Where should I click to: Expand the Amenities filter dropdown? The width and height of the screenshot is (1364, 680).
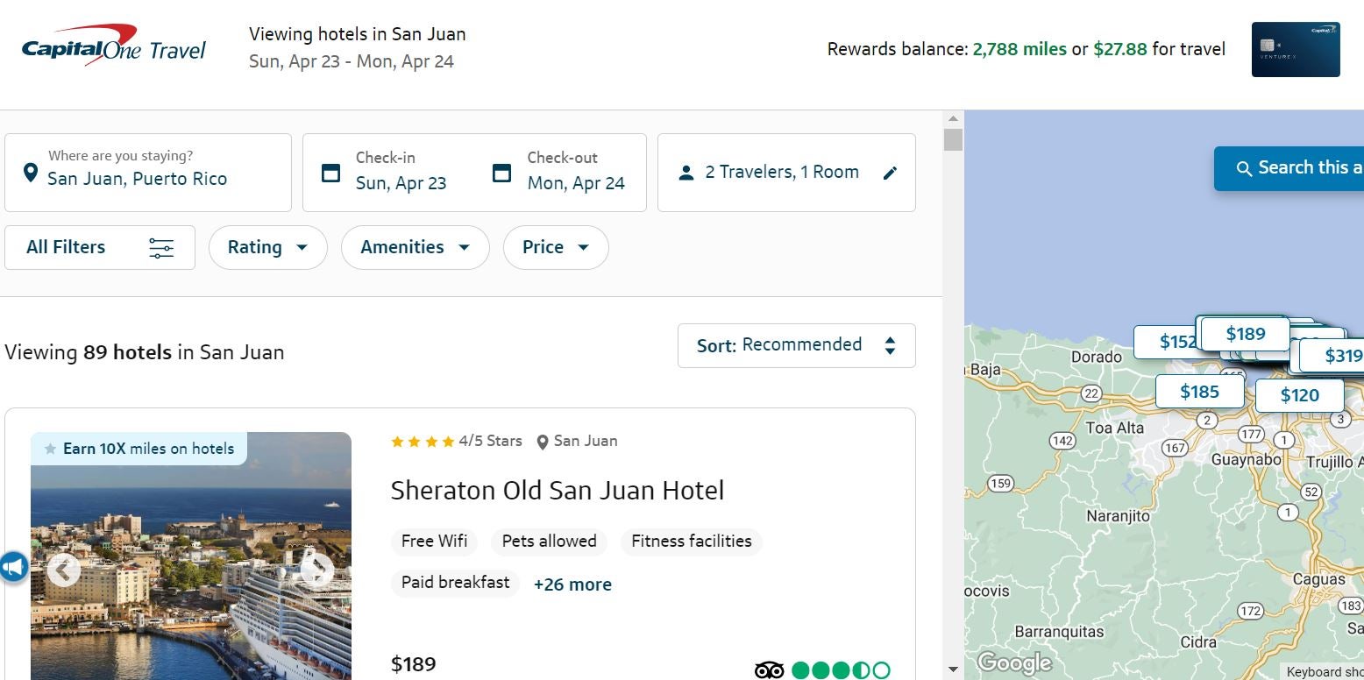415,248
